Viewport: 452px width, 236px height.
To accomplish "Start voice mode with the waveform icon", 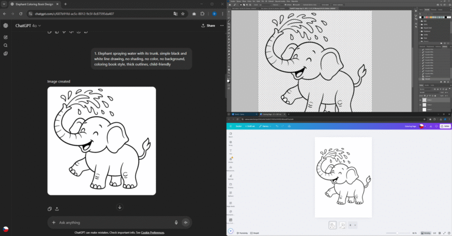I will (186, 222).
